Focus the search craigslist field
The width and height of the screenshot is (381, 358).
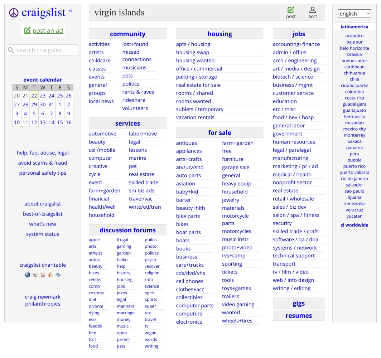tap(43, 50)
